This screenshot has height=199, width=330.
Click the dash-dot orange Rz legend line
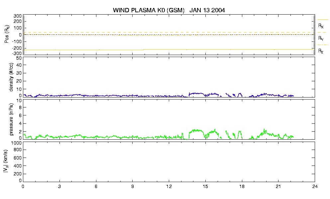coord(323,45)
